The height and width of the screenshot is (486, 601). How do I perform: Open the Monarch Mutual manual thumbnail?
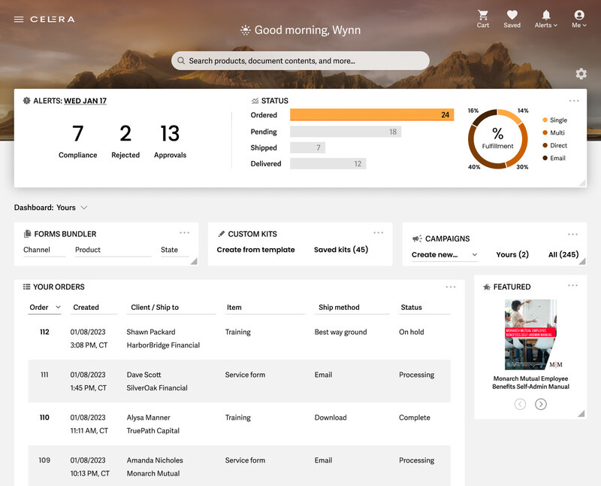530,335
